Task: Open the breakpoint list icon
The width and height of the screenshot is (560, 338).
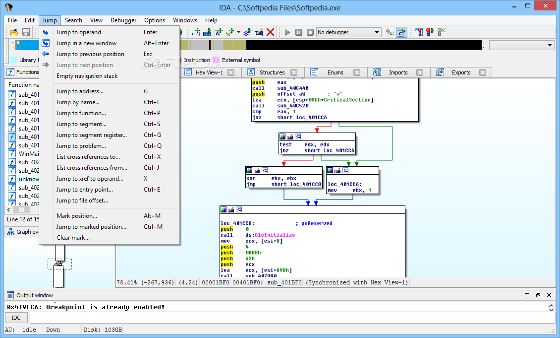Action: (x=419, y=32)
